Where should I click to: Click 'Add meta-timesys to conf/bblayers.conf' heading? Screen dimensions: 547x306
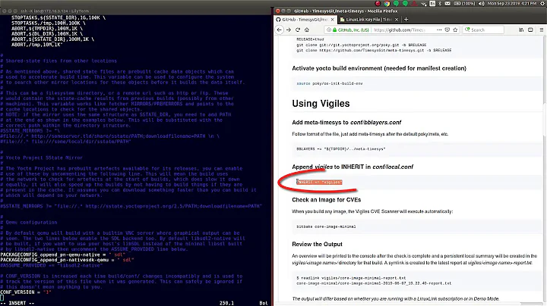pyautogui.click(x=346, y=123)
